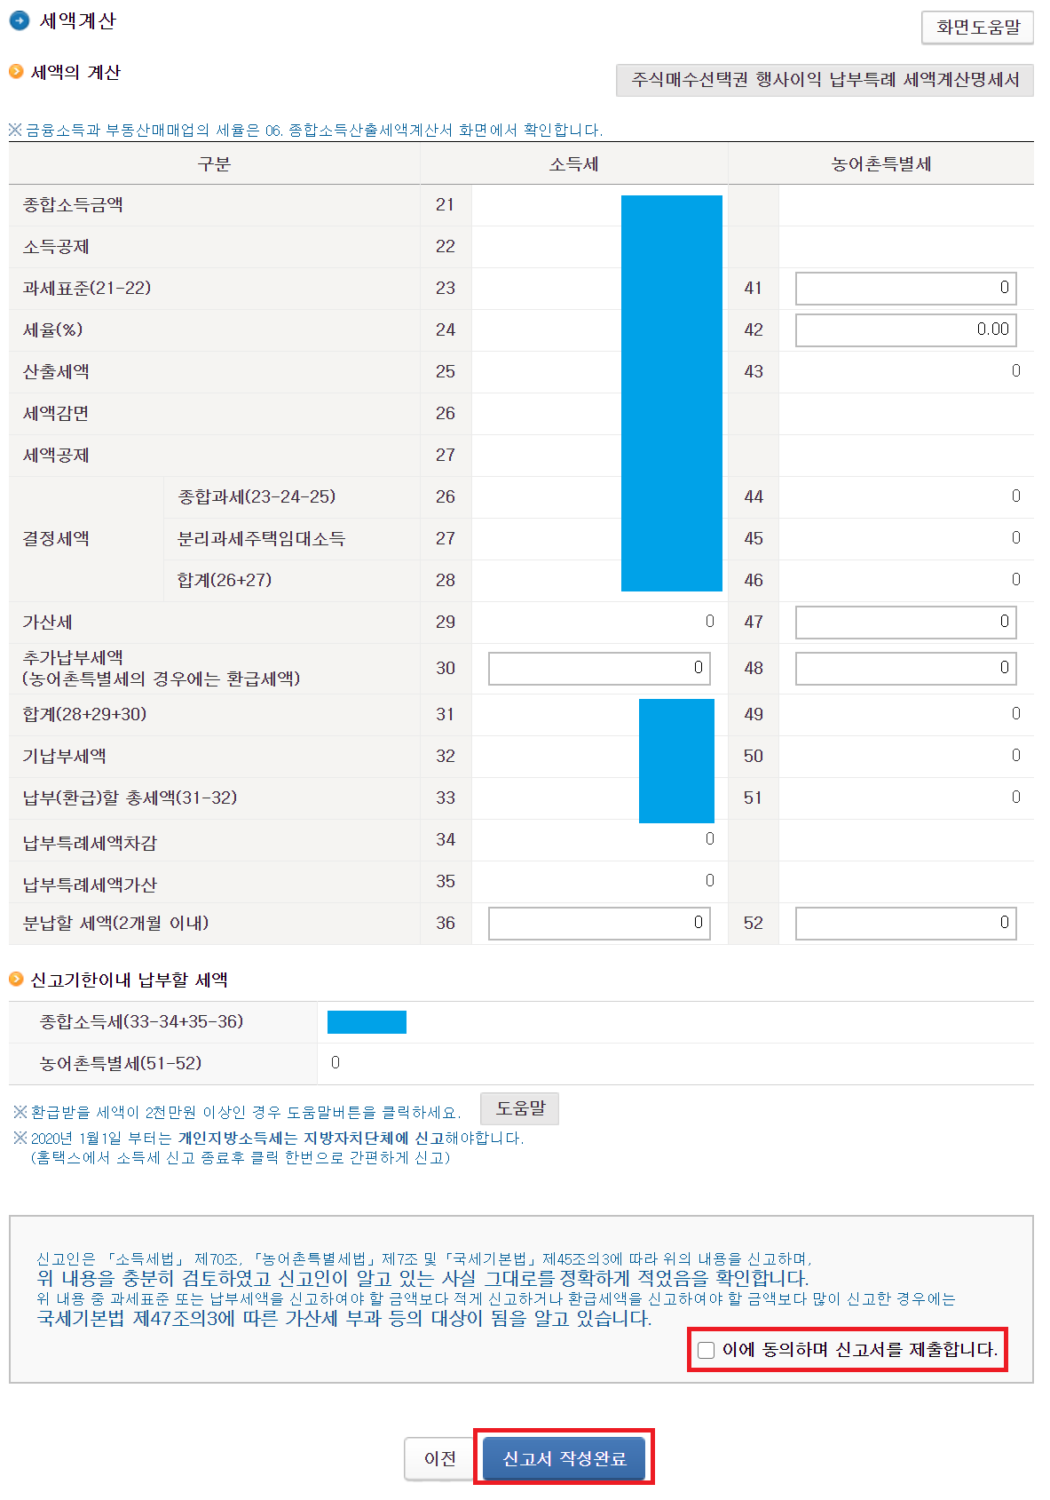Click the 납부(환급)할 총세액(31-32) row label
The height and width of the screenshot is (1500, 1050).
(130, 798)
